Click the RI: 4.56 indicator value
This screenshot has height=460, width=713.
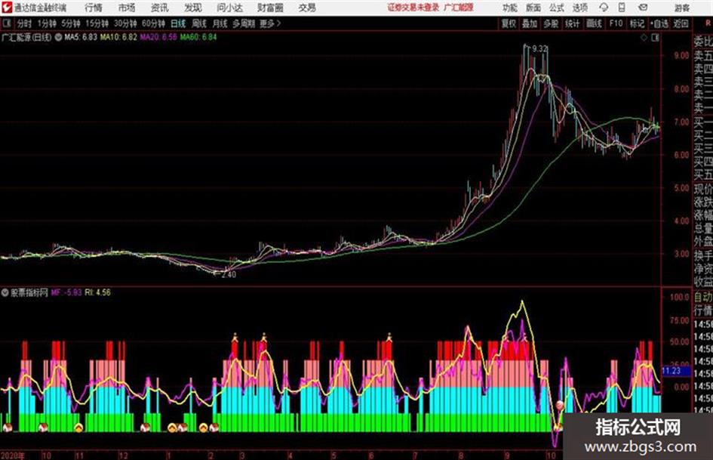[x=98, y=292]
